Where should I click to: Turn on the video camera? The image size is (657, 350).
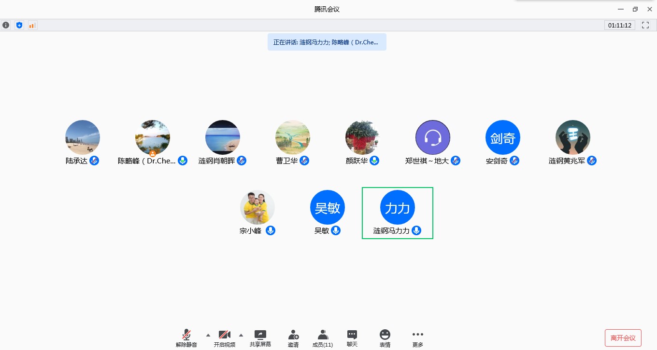point(224,338)
